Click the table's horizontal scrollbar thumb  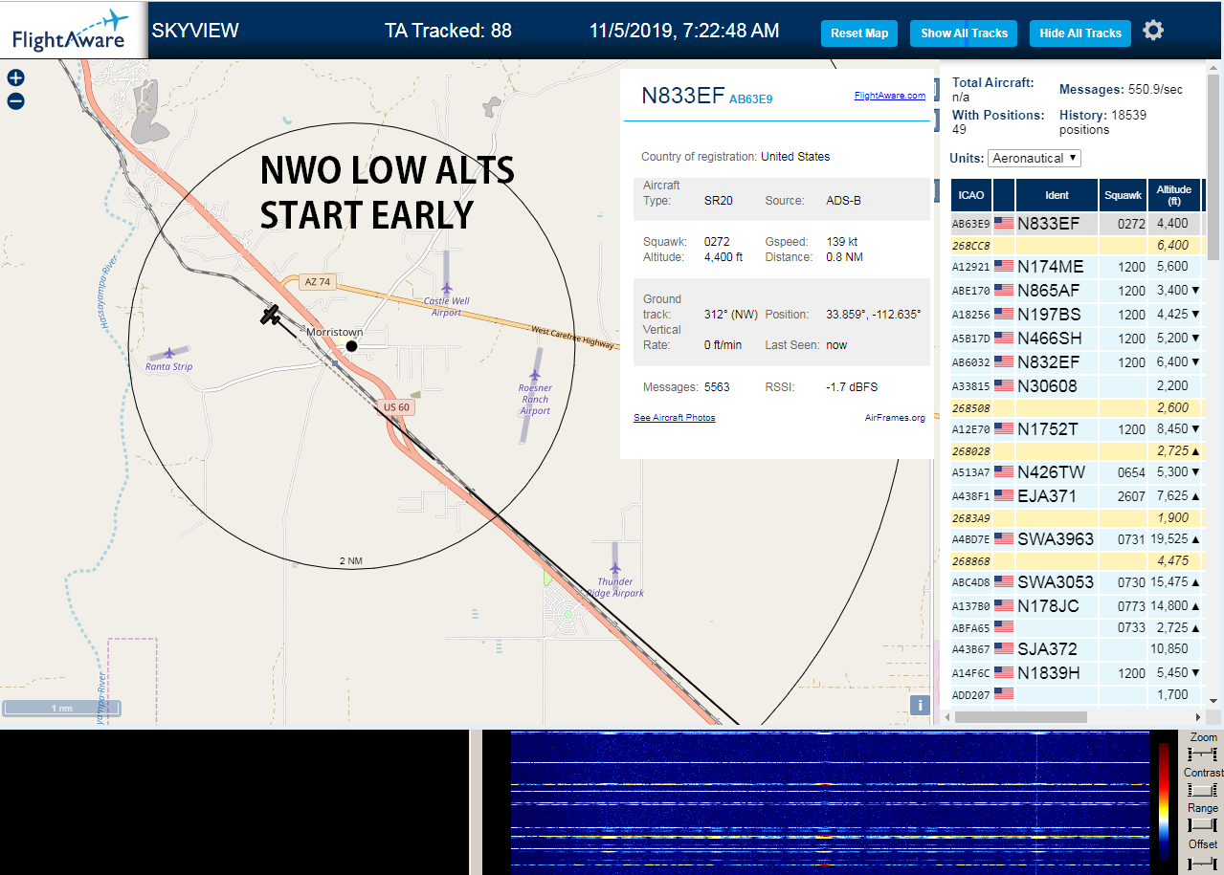click(x=1021, y=717)
